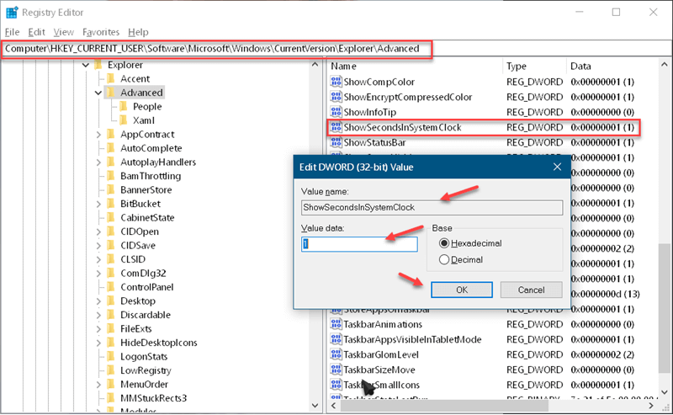The image size is (673, 415).
Task: Click the ShowSecondsInSystemClock value icon
Action: coord(336,127)
